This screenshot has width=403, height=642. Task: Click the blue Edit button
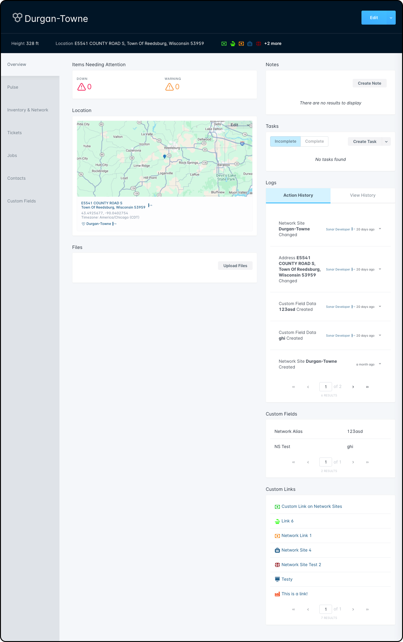(374, 18)
